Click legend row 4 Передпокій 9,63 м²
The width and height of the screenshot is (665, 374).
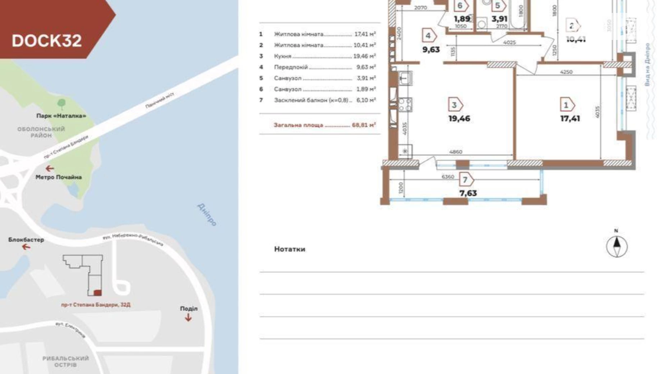pyautogui.click(x=318, y=67)
